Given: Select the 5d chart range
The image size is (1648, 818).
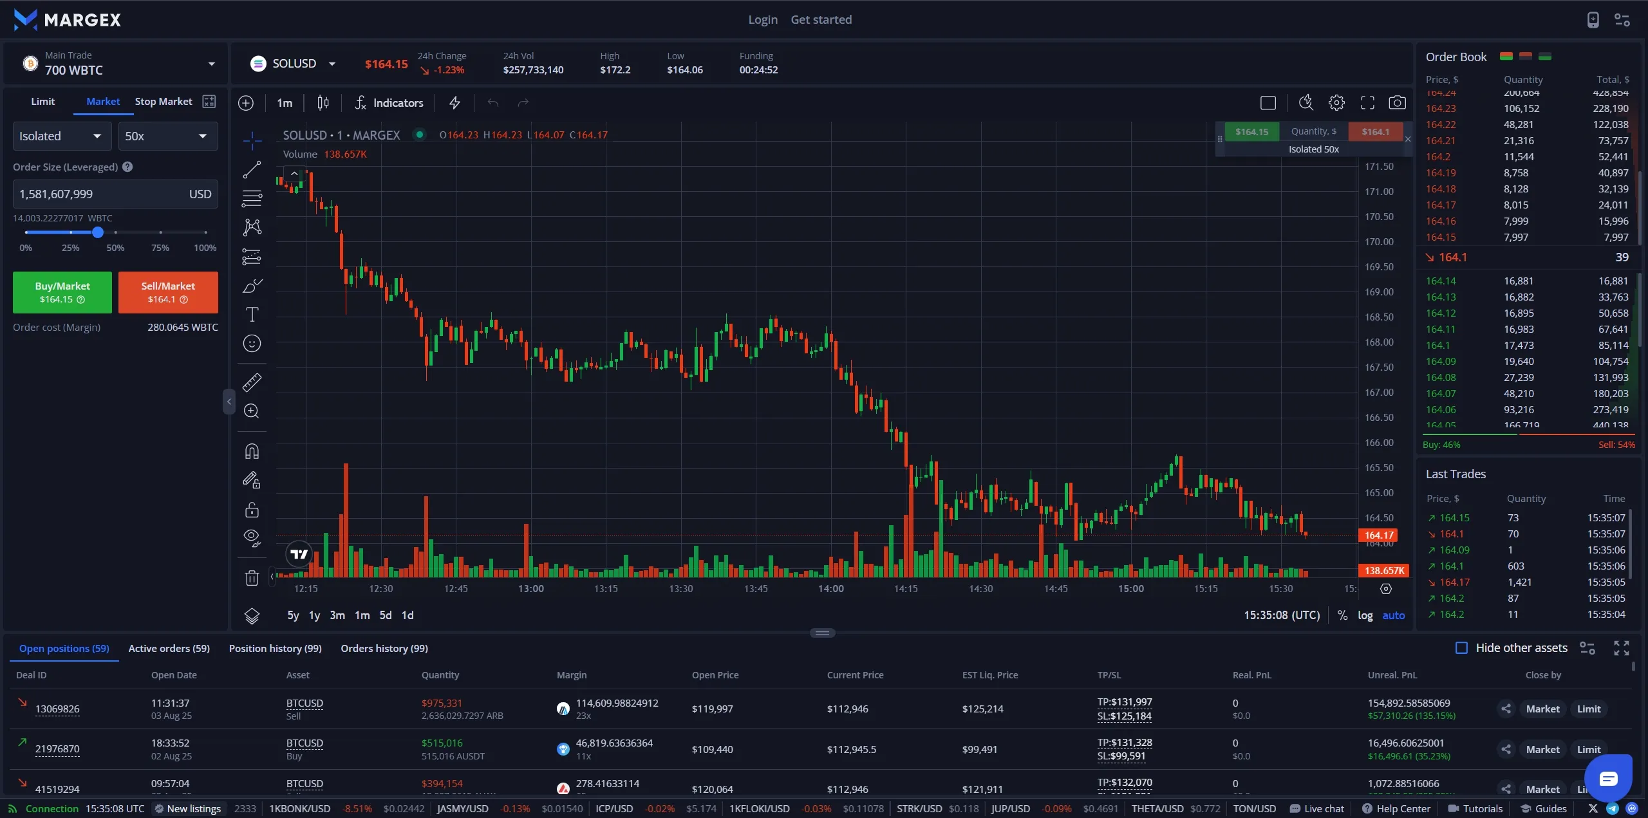Looking at the screenshot, I should pos(386,615).
